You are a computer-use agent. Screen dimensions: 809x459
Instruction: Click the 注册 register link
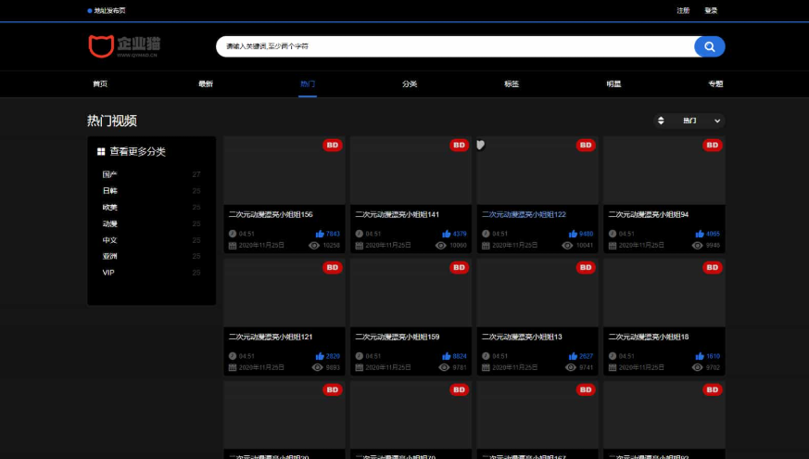(x=683, y=10)
